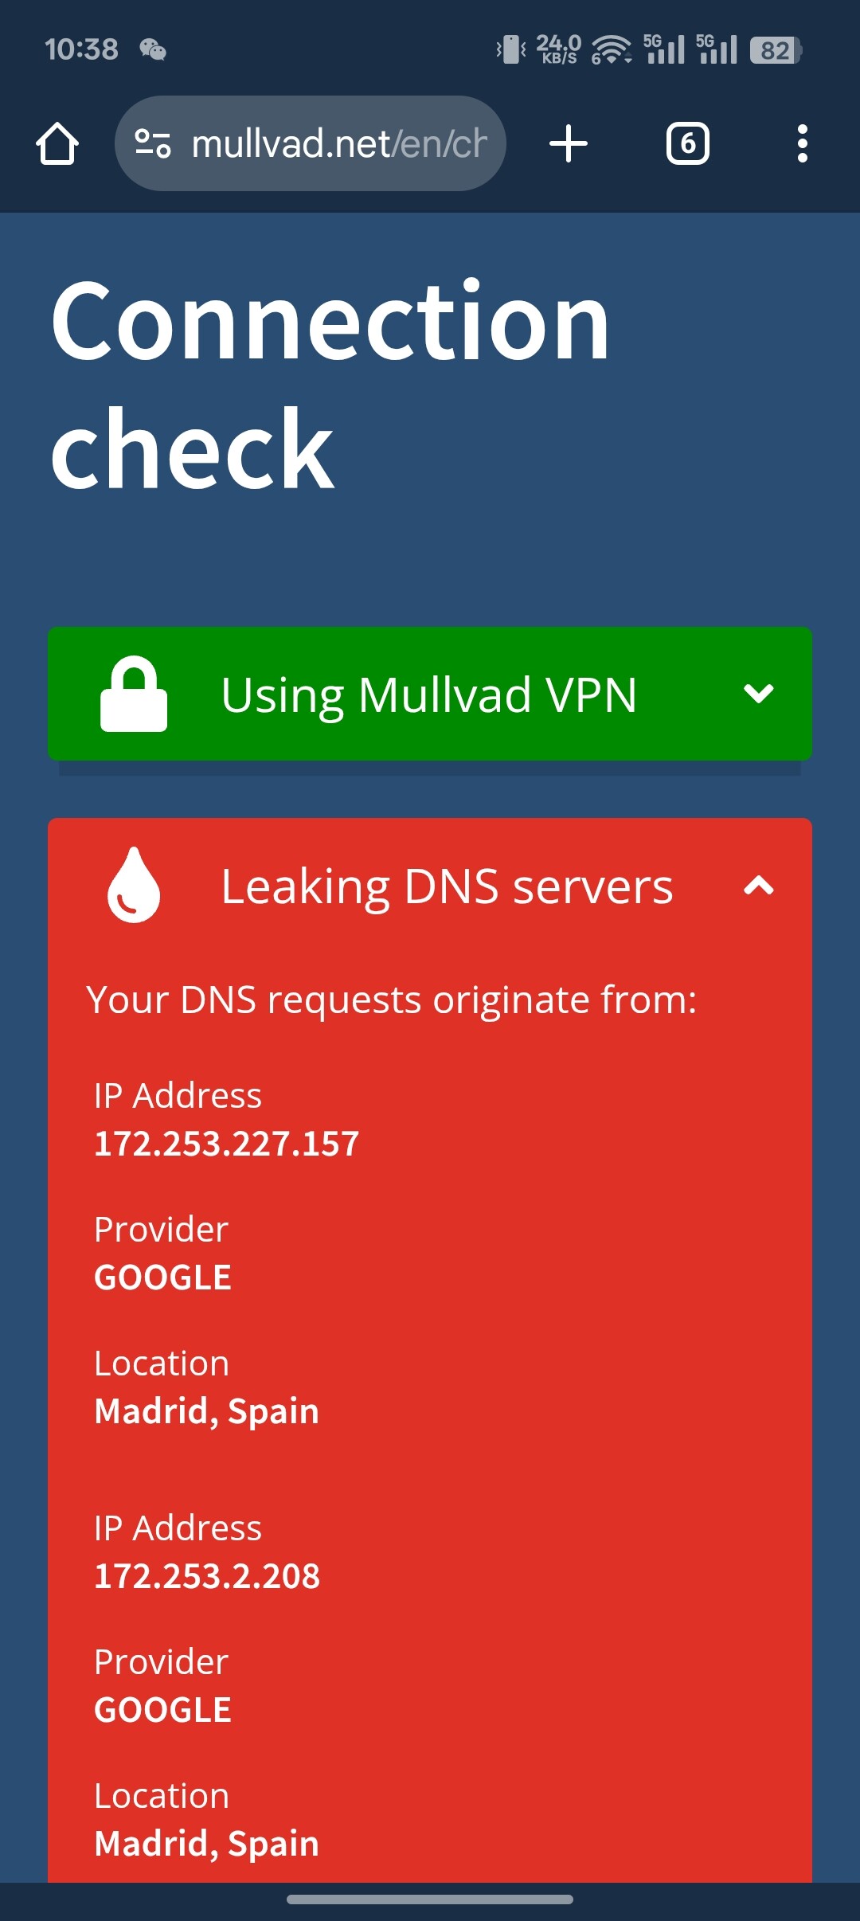Tap the browser home icon
This screenshot has height=1921, width=860.
coord(57,144)
